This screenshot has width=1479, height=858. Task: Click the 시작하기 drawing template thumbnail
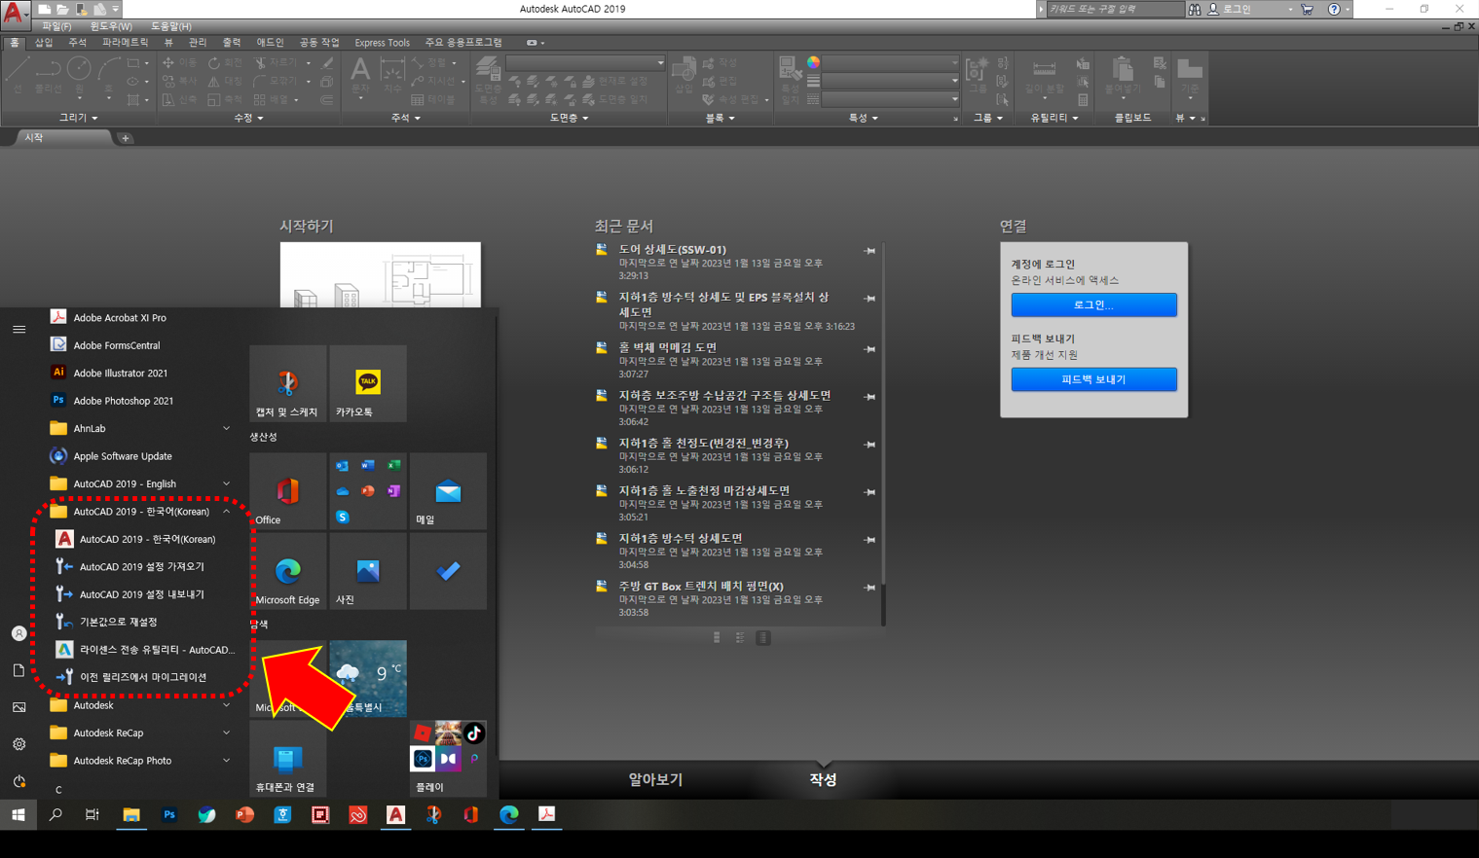click(x=381, y=275)
